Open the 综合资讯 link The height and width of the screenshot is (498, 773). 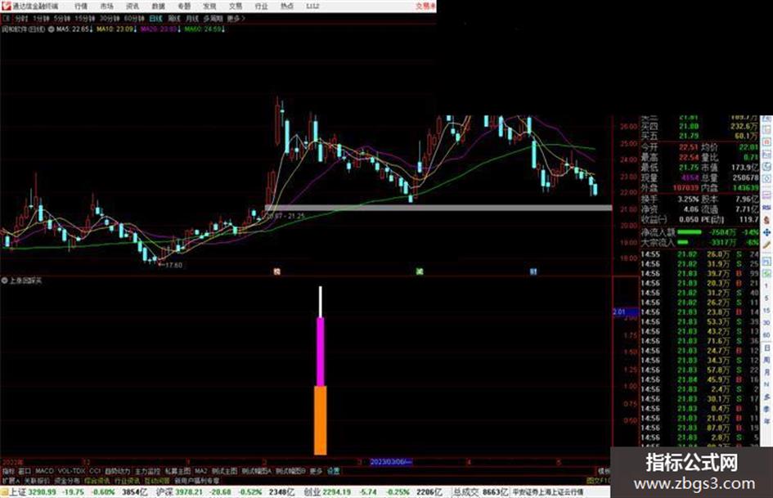coord(97,480)
